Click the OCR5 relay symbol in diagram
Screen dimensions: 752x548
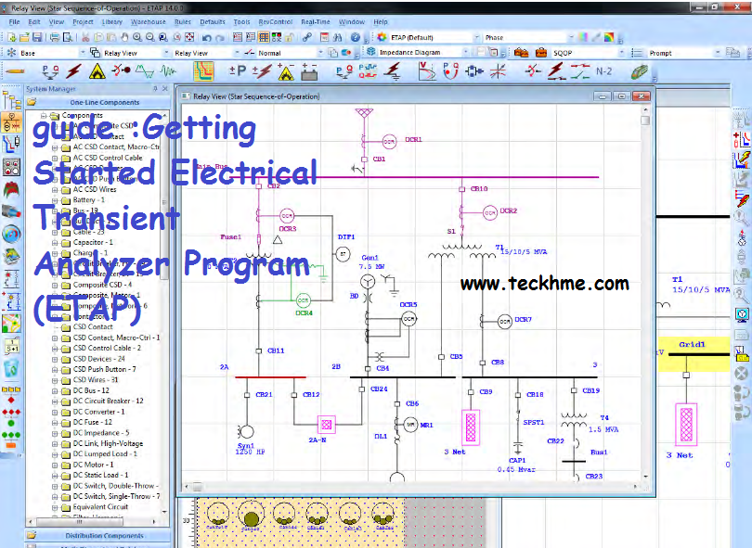pos(408,319)
